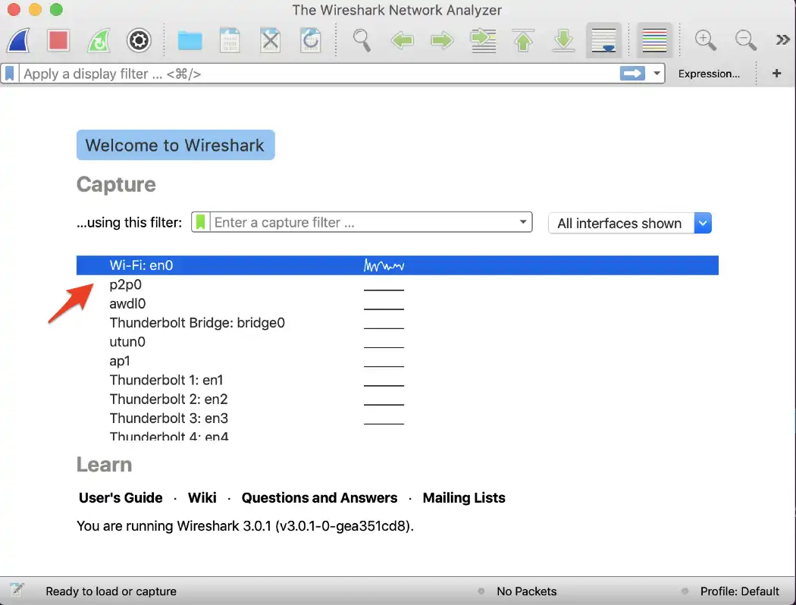Zoom in the main window text
Image resolution: width=796 pixels, height=605 pixels.
coord(706,41)
